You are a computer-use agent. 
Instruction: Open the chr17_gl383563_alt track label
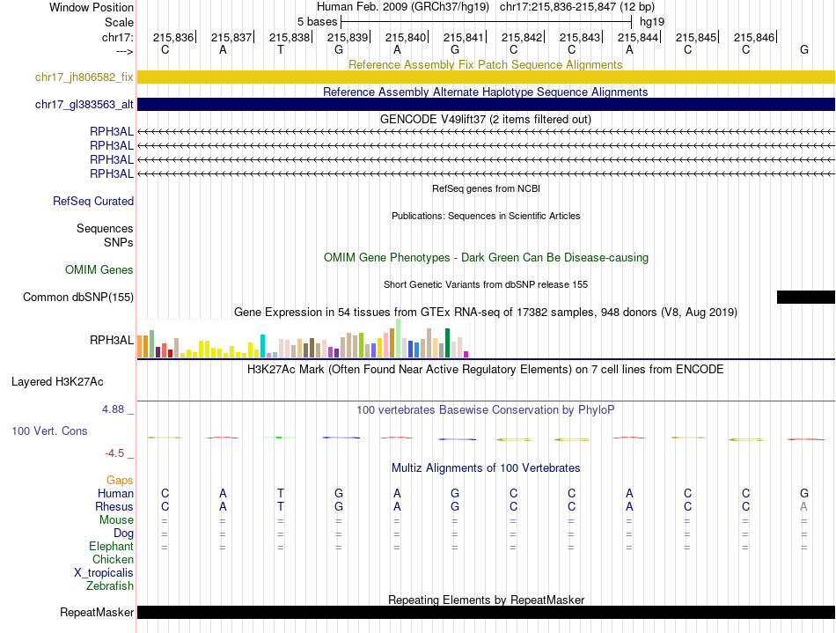click(x=84, y=104)
